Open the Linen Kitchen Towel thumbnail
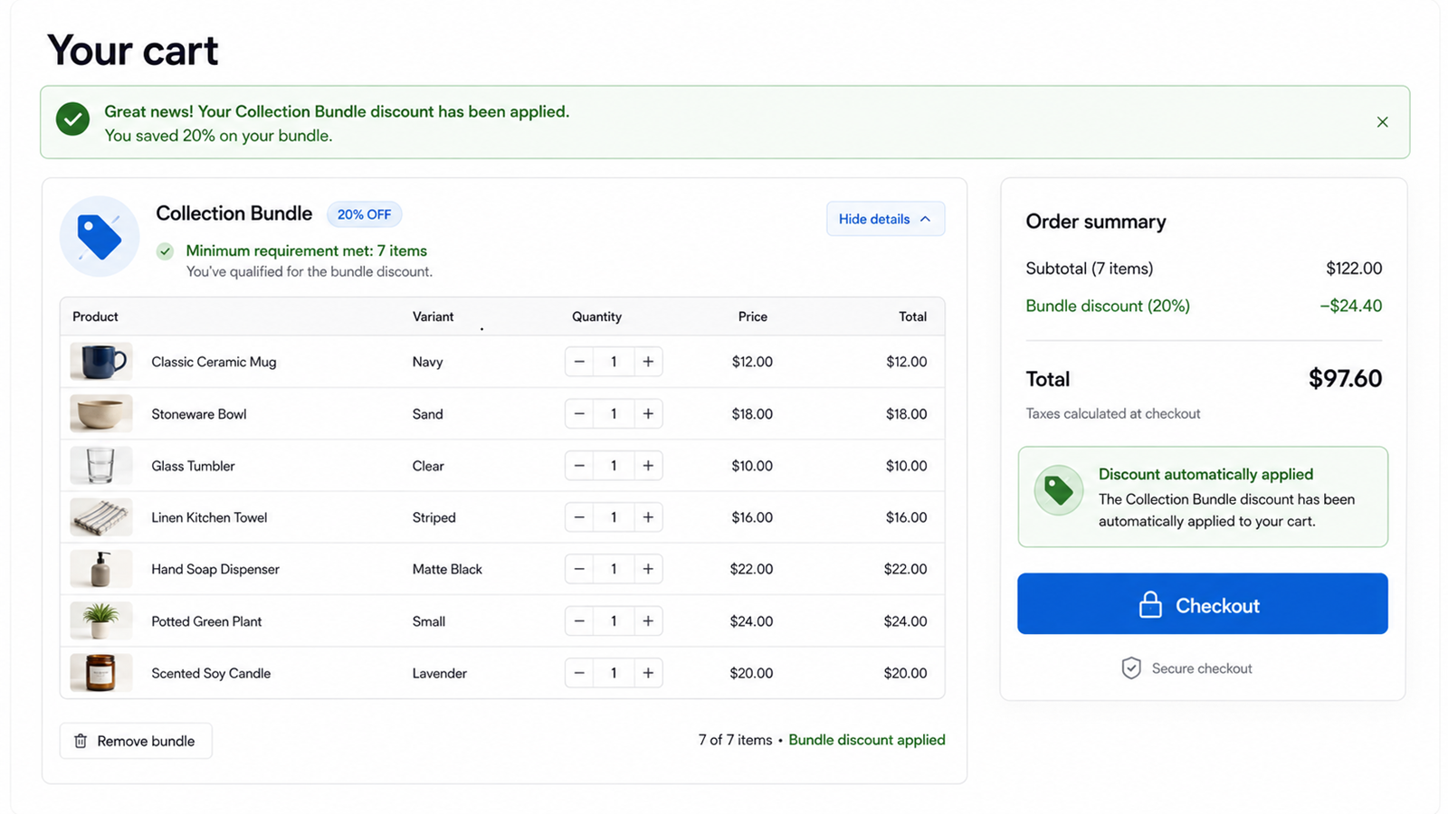The height and width of the screenshot is (814, 1448). [x=101, y=517]
